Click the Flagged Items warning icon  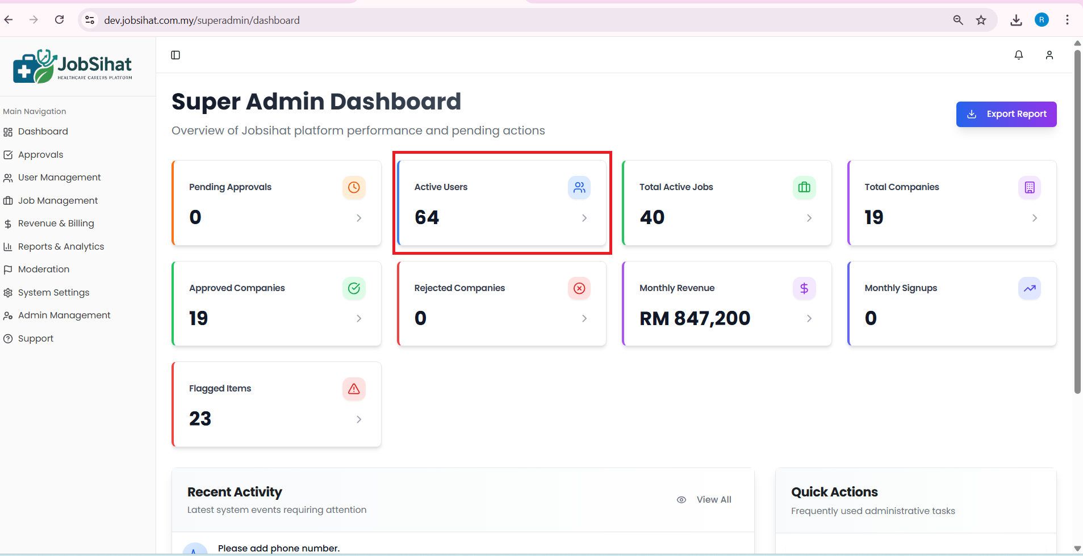353,389
